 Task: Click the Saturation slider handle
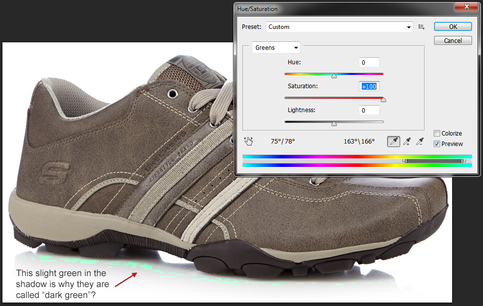(383, 100)
